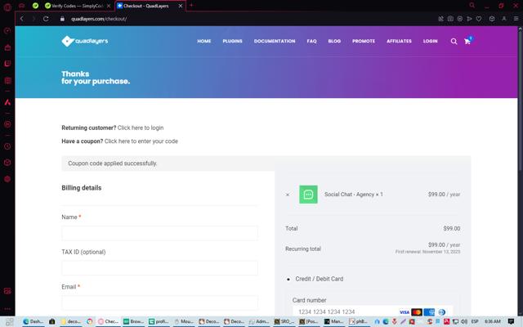This screenshot has width=523, height=327.
Task: Click the QuadLayers logo
Action: 85,41
